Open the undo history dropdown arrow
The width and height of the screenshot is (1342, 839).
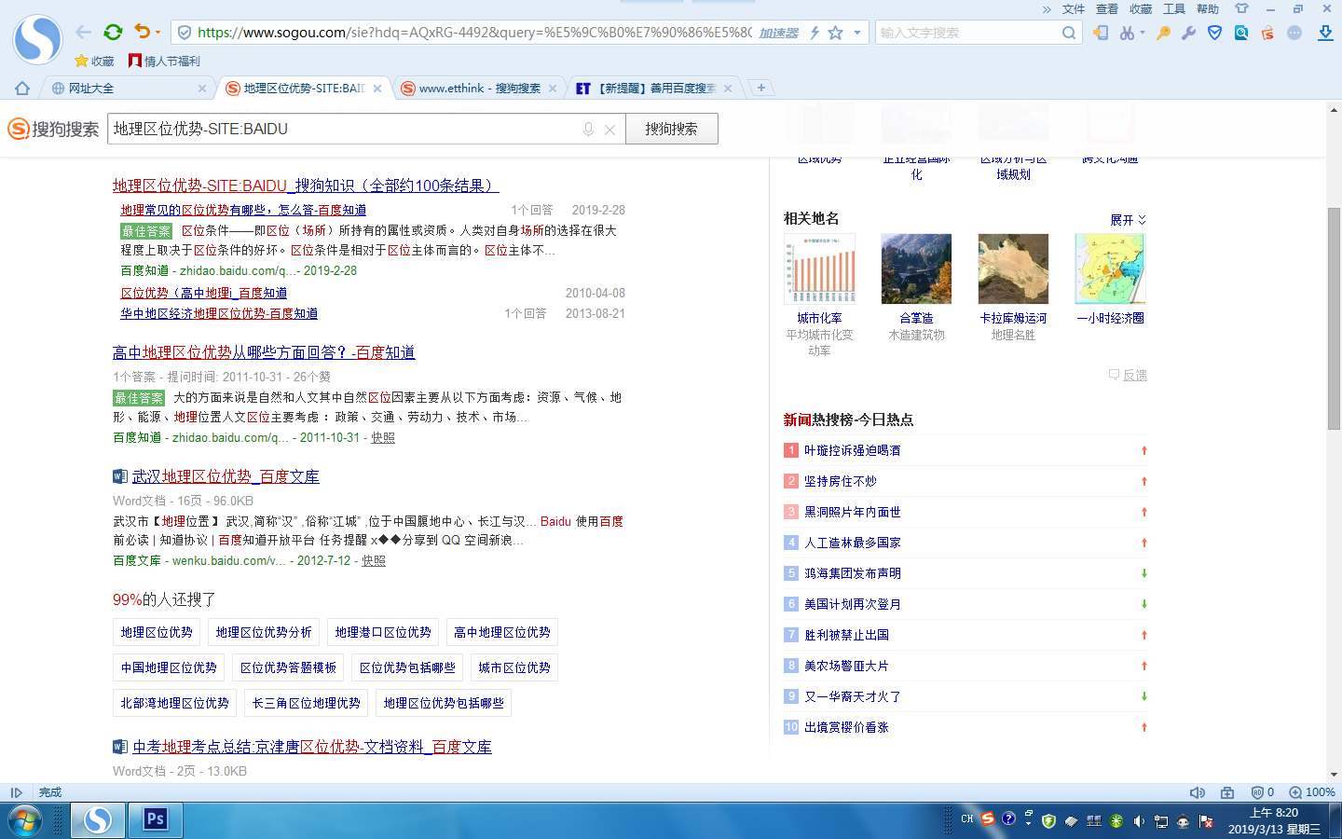[157, 33]
